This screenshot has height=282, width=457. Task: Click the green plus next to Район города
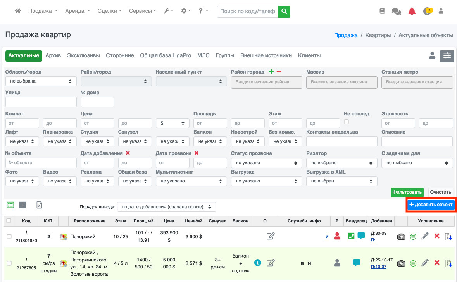click(271, 72)
